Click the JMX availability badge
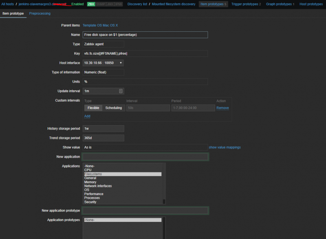The width and height of the screenshot is (326, 239). pos(110,4)
